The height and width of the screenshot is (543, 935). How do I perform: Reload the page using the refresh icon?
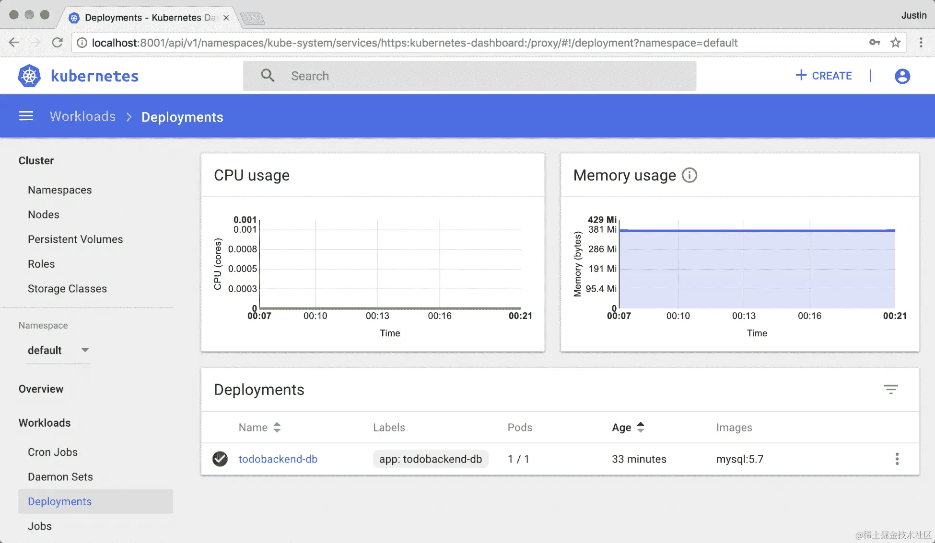coord(58,43)
